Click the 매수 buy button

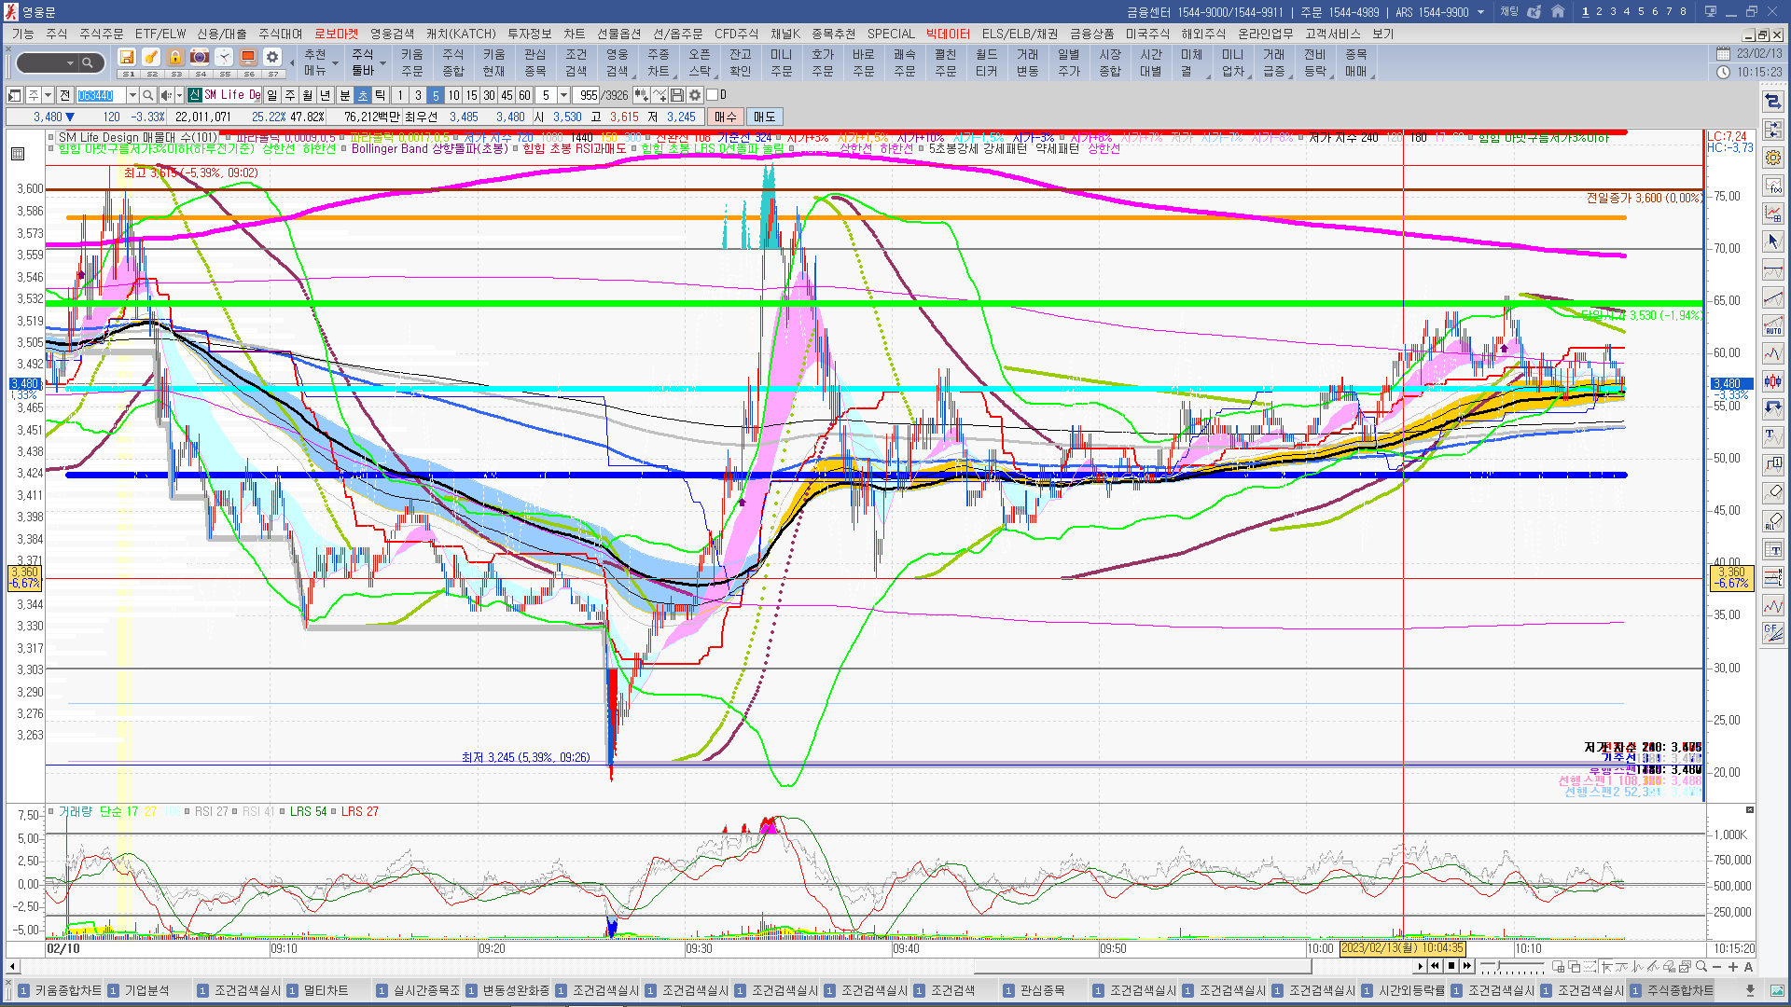(x=725, y=117)
